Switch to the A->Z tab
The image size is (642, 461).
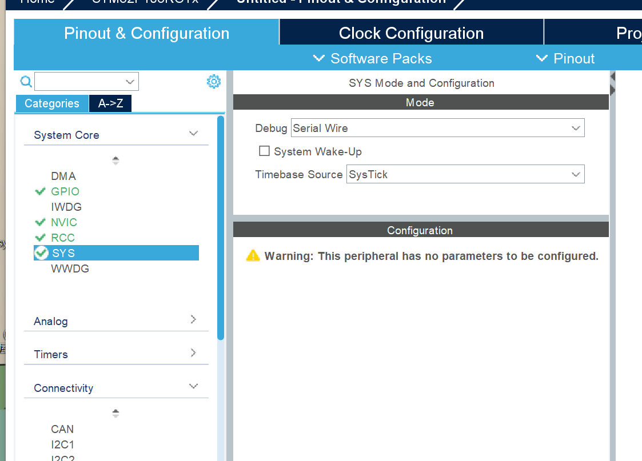click(110, 103)
